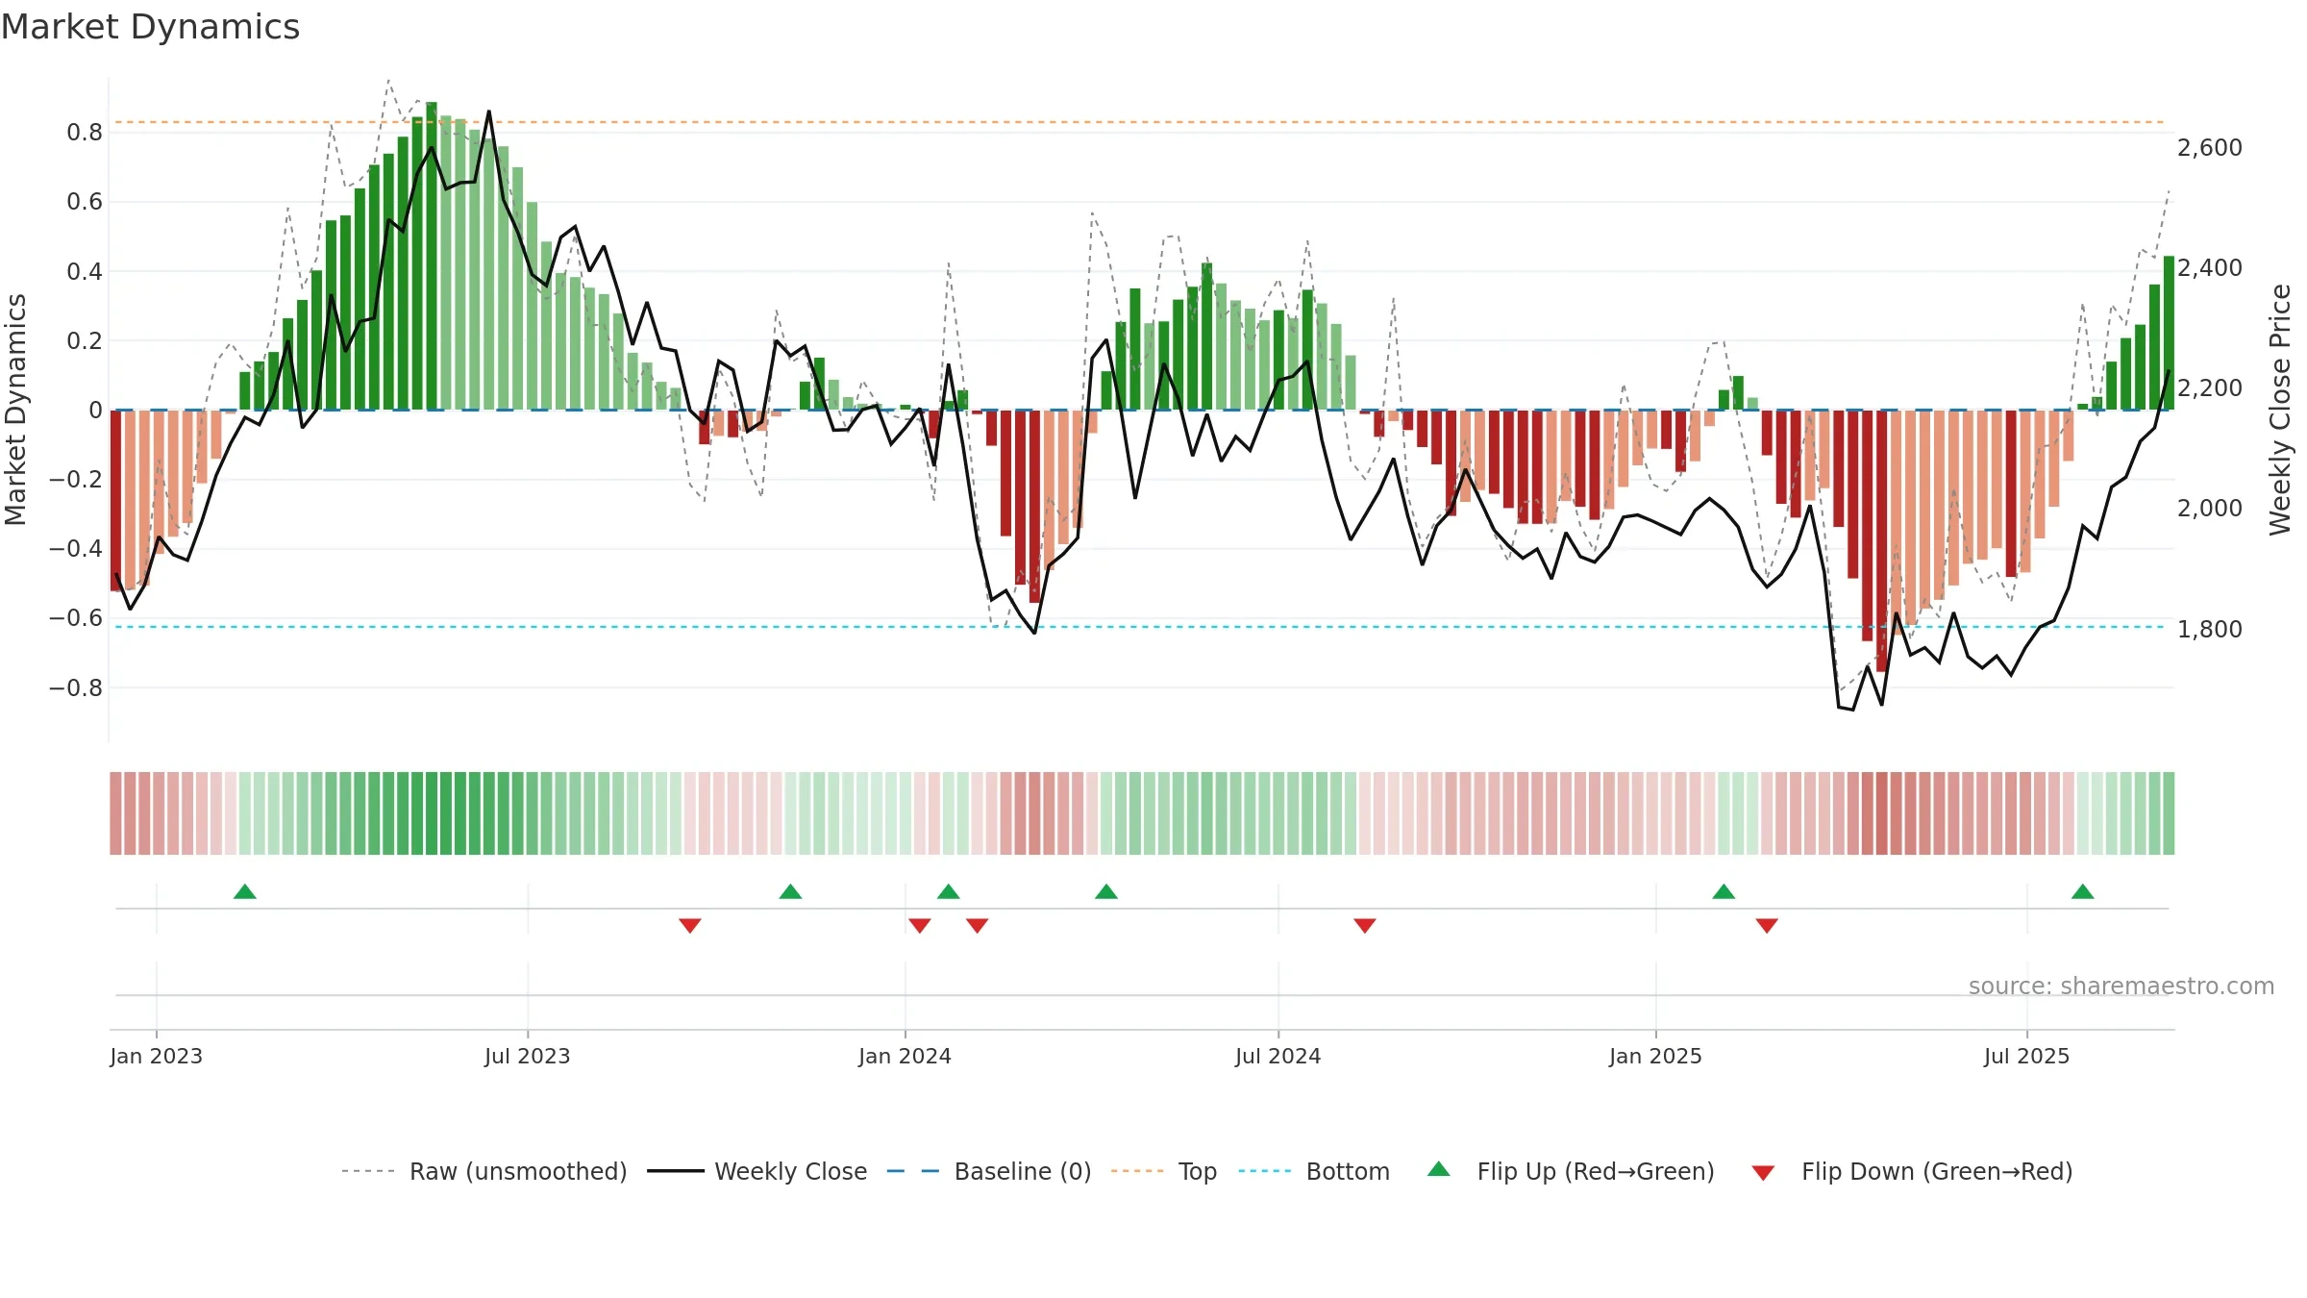Select the flip-up marker just after Jan 2024
Viewport: 2307px width, 1298px height.
[x=949, y=891]
